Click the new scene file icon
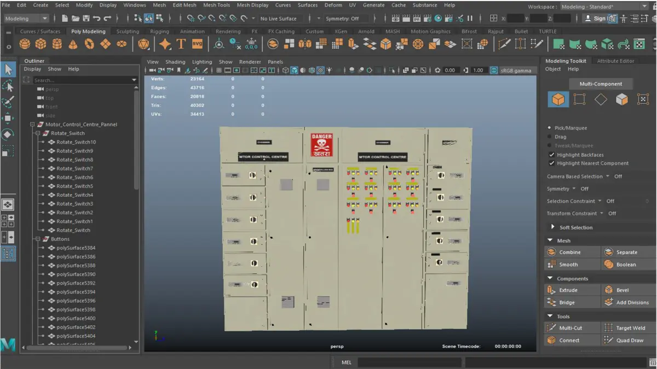Viewport: 657px width, 369px height. click(65, 19)
